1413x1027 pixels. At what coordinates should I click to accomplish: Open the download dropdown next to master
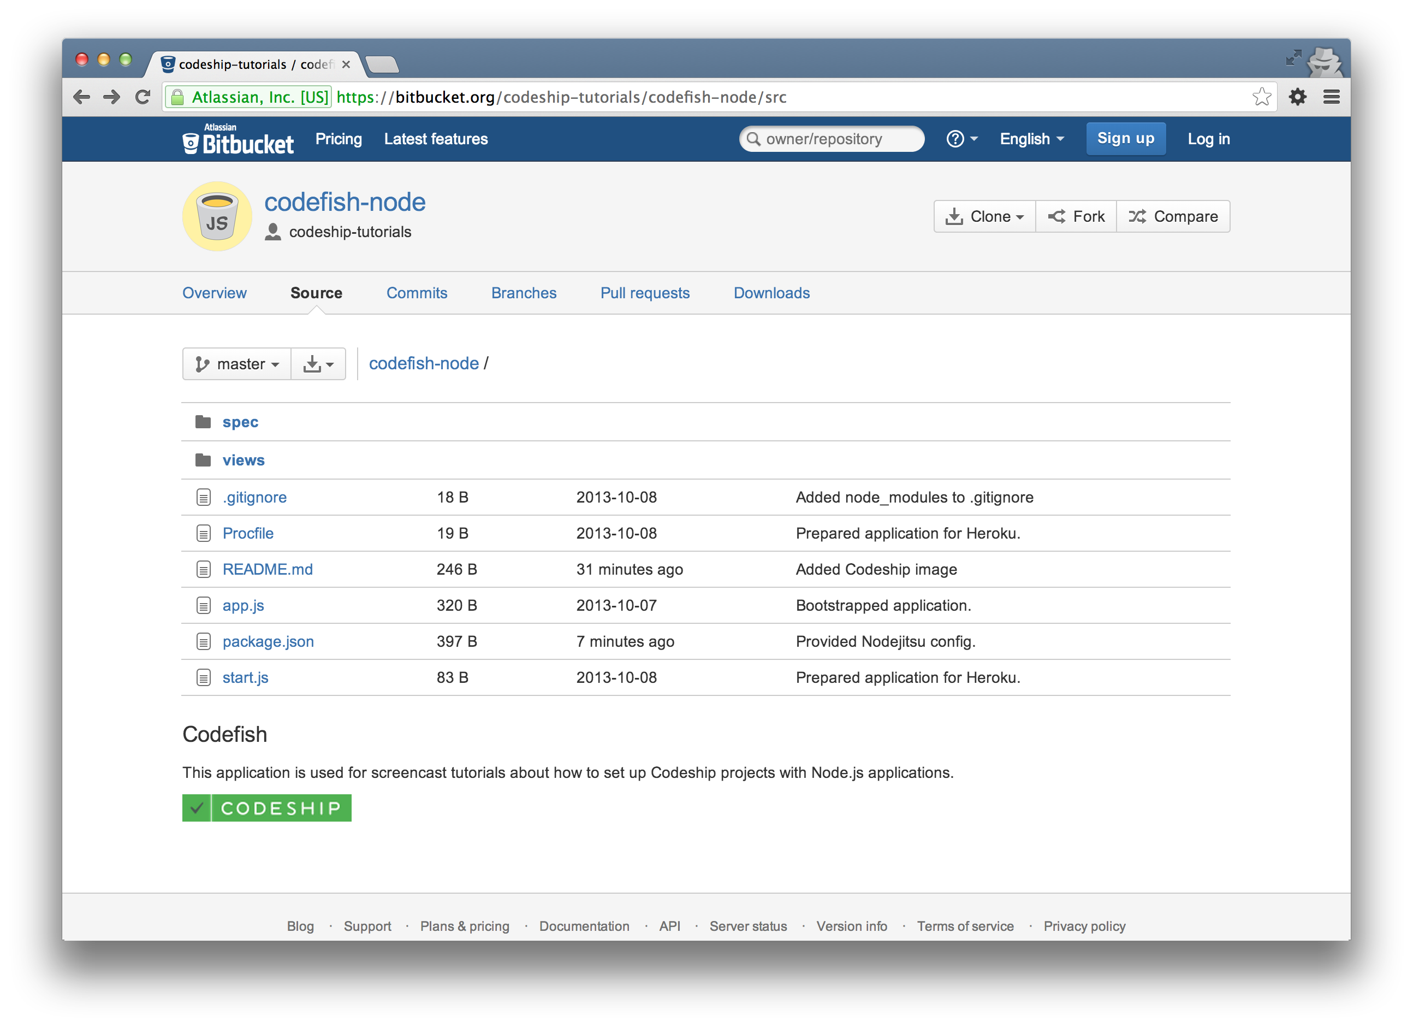click(x=318, y=364)
